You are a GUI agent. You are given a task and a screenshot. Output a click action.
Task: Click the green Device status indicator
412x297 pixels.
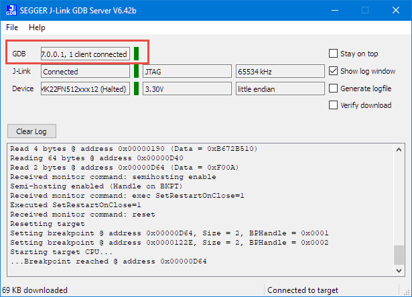point(136,88)
